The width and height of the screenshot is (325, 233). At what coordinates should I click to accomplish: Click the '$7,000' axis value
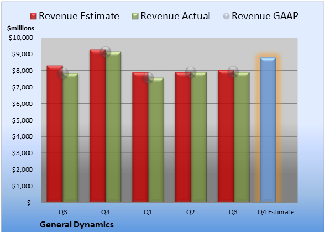pos(22,87)
